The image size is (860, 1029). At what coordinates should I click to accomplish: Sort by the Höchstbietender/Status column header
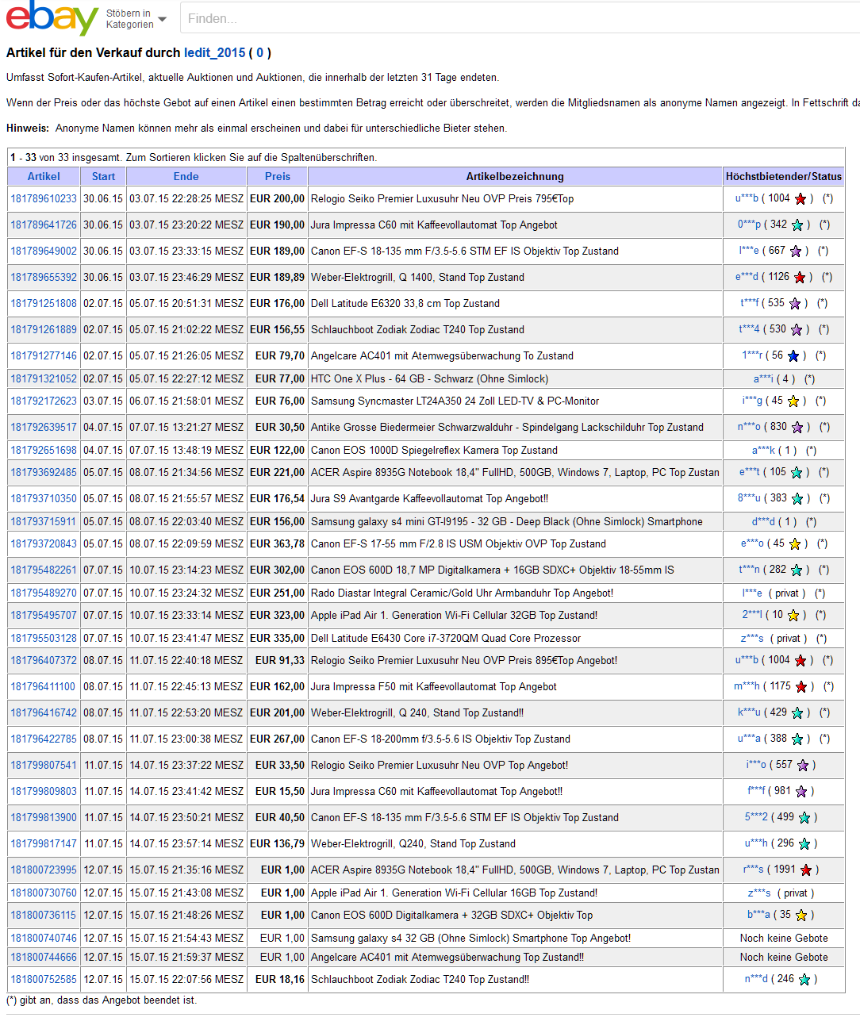pyautogui.click(x=784, y=177)
